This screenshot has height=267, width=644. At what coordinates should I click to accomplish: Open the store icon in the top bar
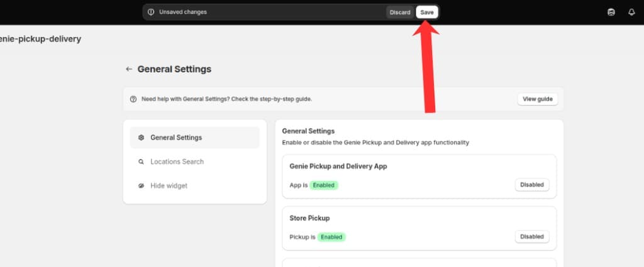point(611,13)
